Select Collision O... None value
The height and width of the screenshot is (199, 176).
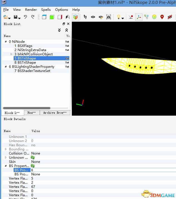point(36,153)
